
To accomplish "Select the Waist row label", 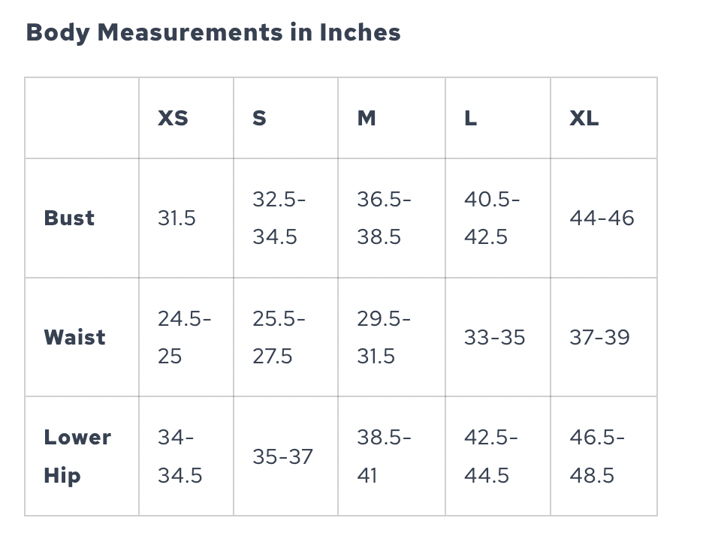I will click(74, 337).
